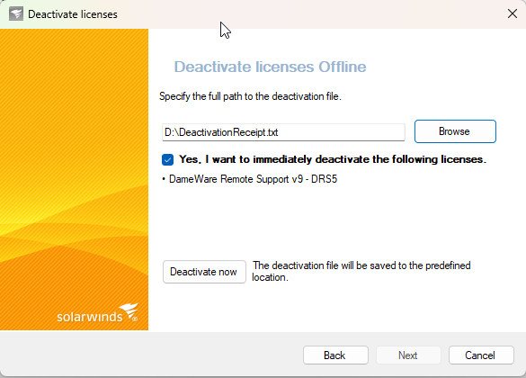526x378 pixels.
Task: Open the Browse file picker
Action: 455,131
